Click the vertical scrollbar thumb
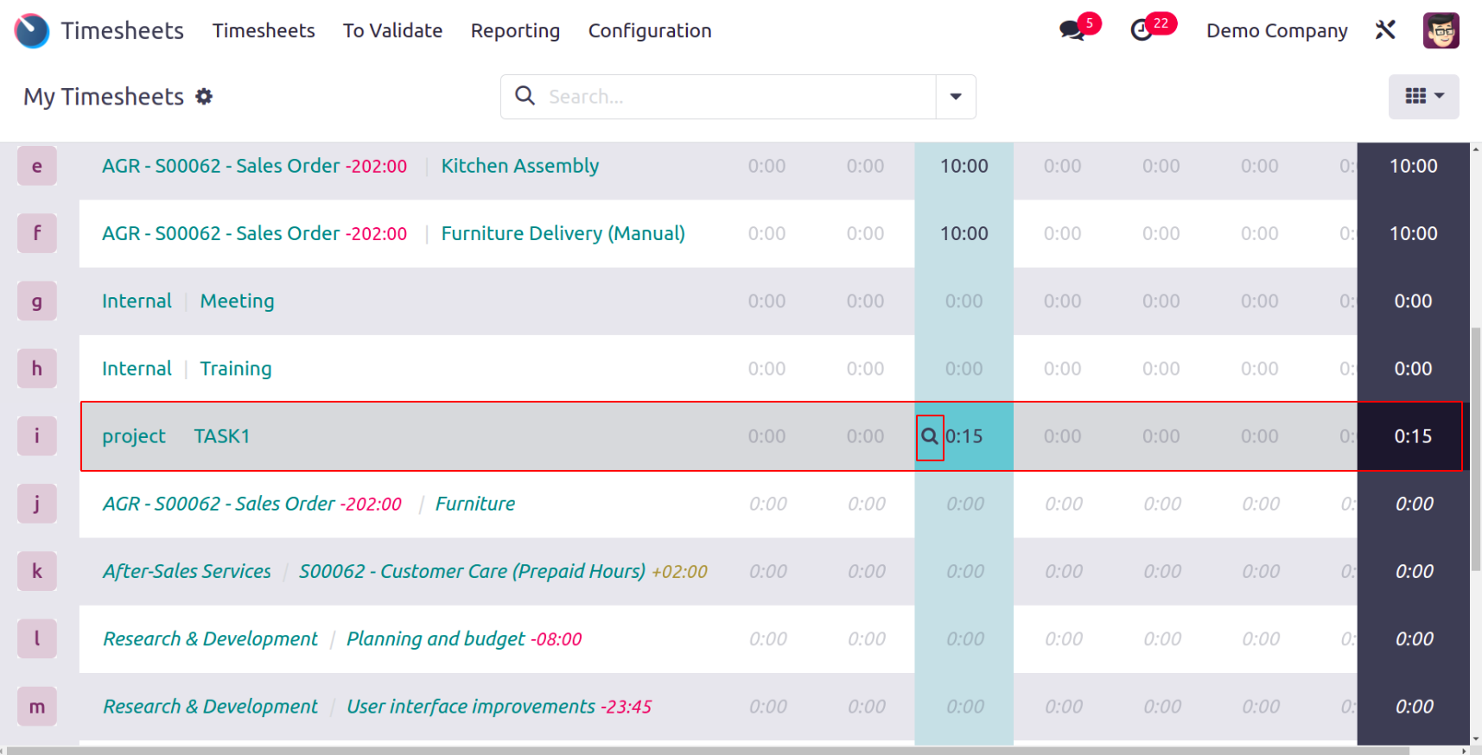 [x=1476, y=449]
